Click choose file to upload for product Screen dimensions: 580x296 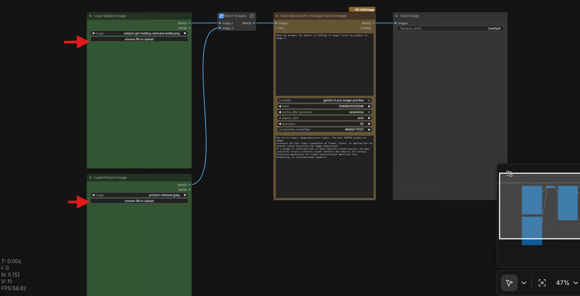(x=139, y=201)
